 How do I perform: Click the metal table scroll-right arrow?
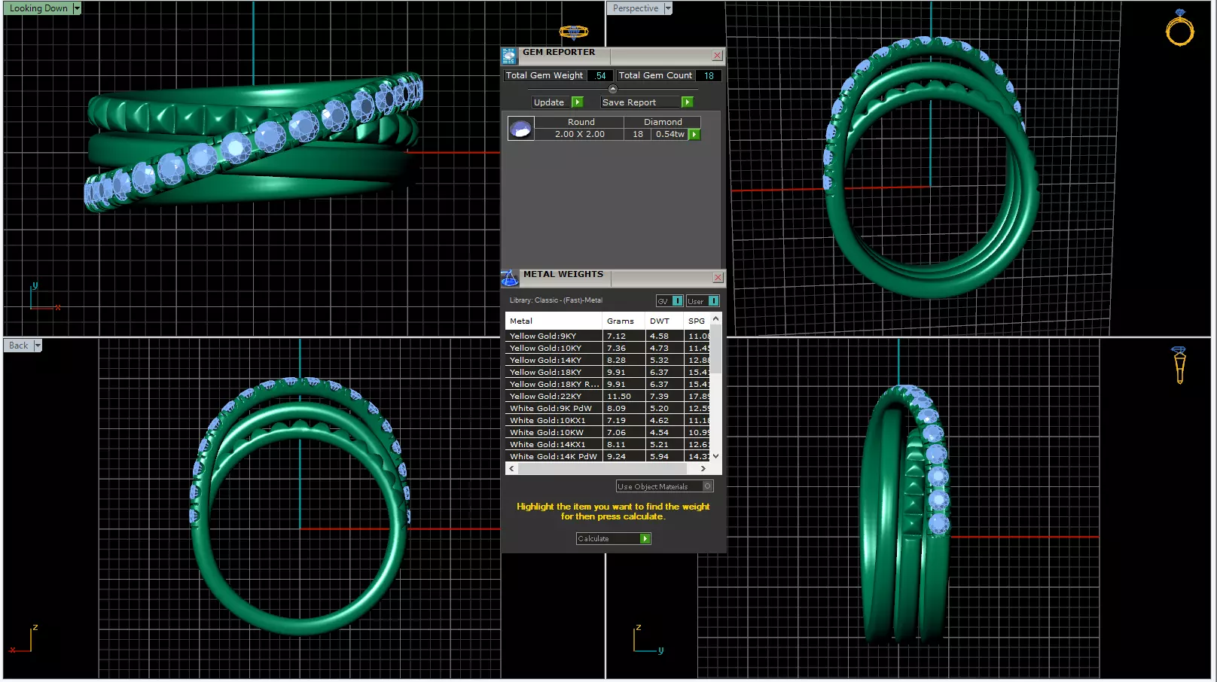click(x=703, y=468)
